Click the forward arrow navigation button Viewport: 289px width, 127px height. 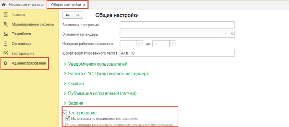pyautogui.click(x=78, y=15)
